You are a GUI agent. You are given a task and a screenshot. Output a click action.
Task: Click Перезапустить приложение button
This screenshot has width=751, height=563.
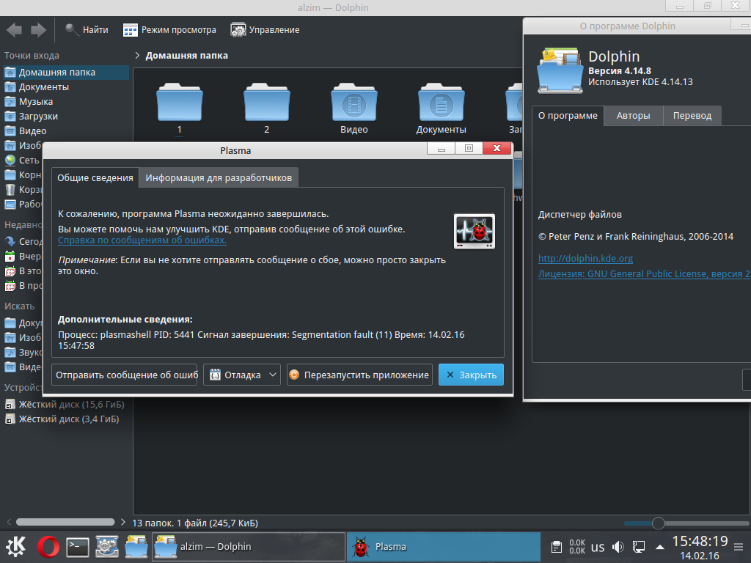coord(359,375)
